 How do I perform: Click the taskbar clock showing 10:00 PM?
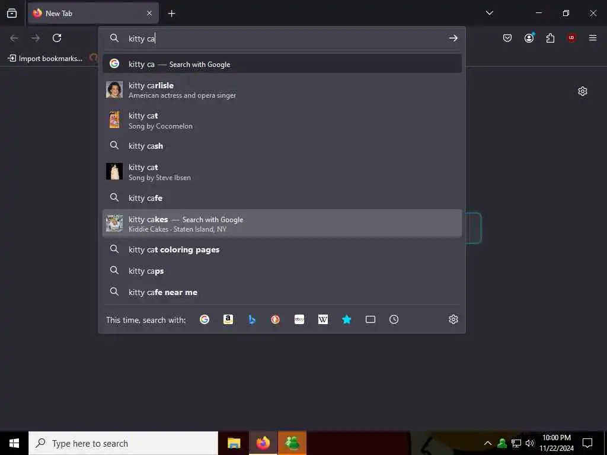tap(557, 443)
